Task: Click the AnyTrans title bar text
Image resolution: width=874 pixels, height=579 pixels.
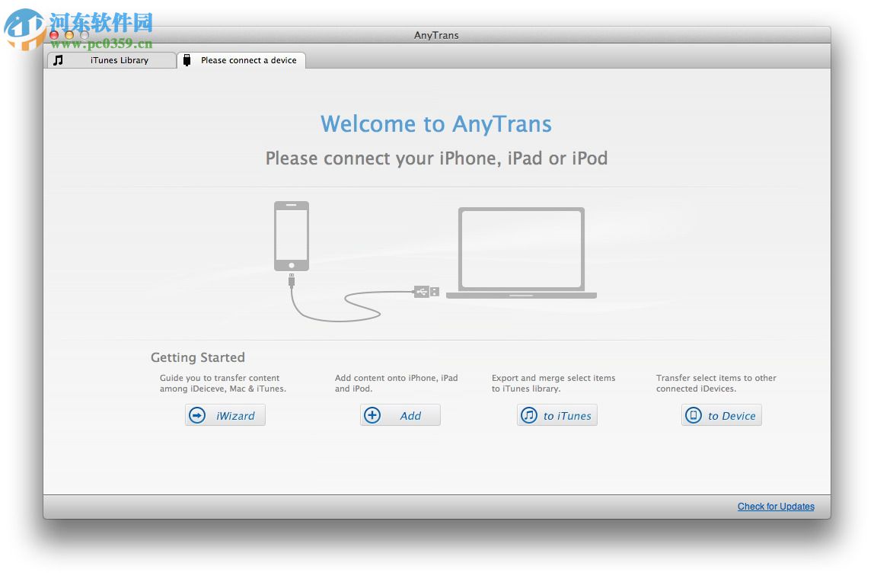Action: [435, 35]
